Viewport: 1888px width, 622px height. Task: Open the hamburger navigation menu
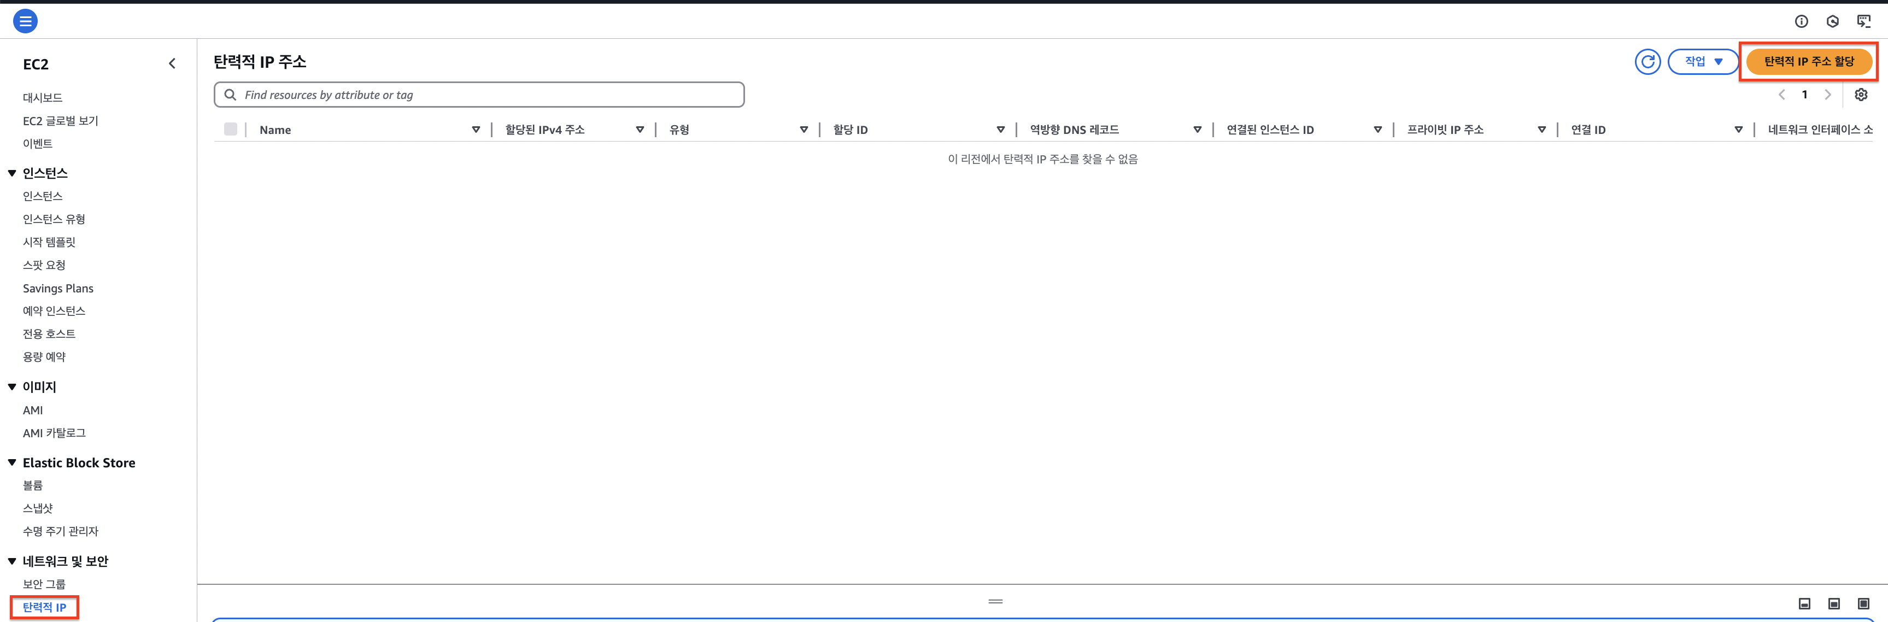click(x=25, y=21)
